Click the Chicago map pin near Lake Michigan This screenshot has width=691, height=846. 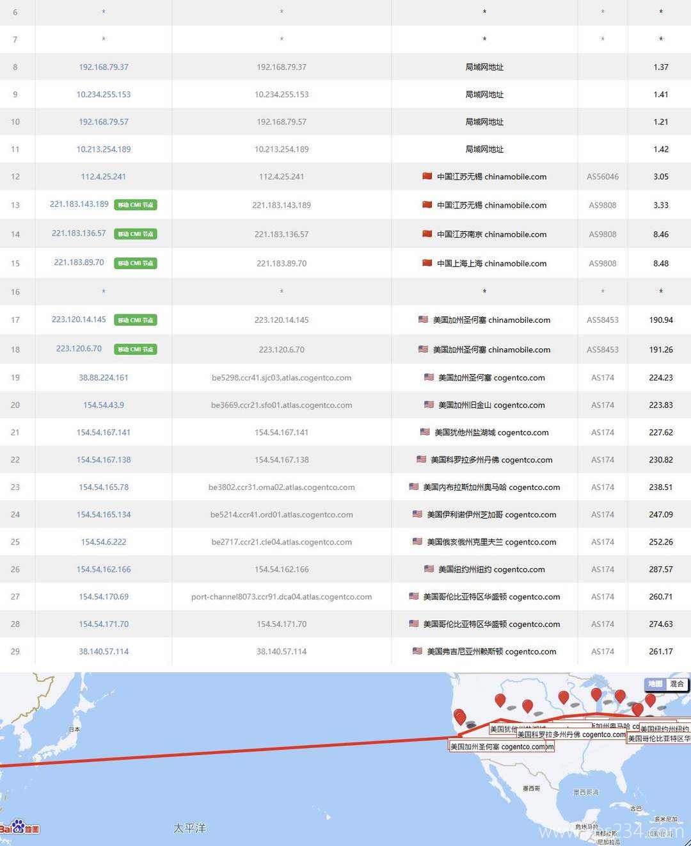(x=596, y=695)
